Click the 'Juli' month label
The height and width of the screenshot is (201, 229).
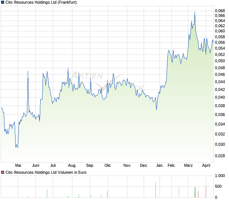(x=53, y=166)
